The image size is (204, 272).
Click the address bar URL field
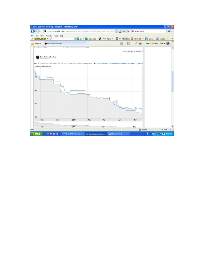79,31
